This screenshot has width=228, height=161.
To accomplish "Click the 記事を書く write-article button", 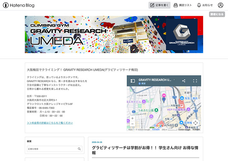I will tap(159, 5).
